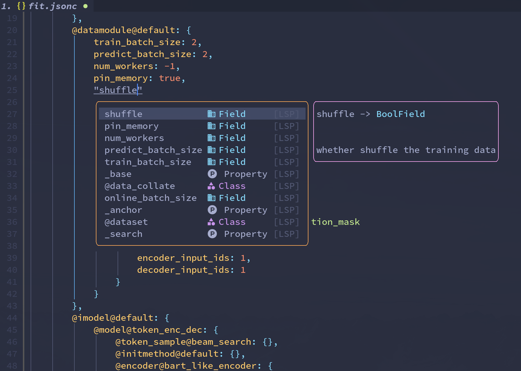Select the _search completion entry
Screen dimensions: 521x371
pos(202,234)
